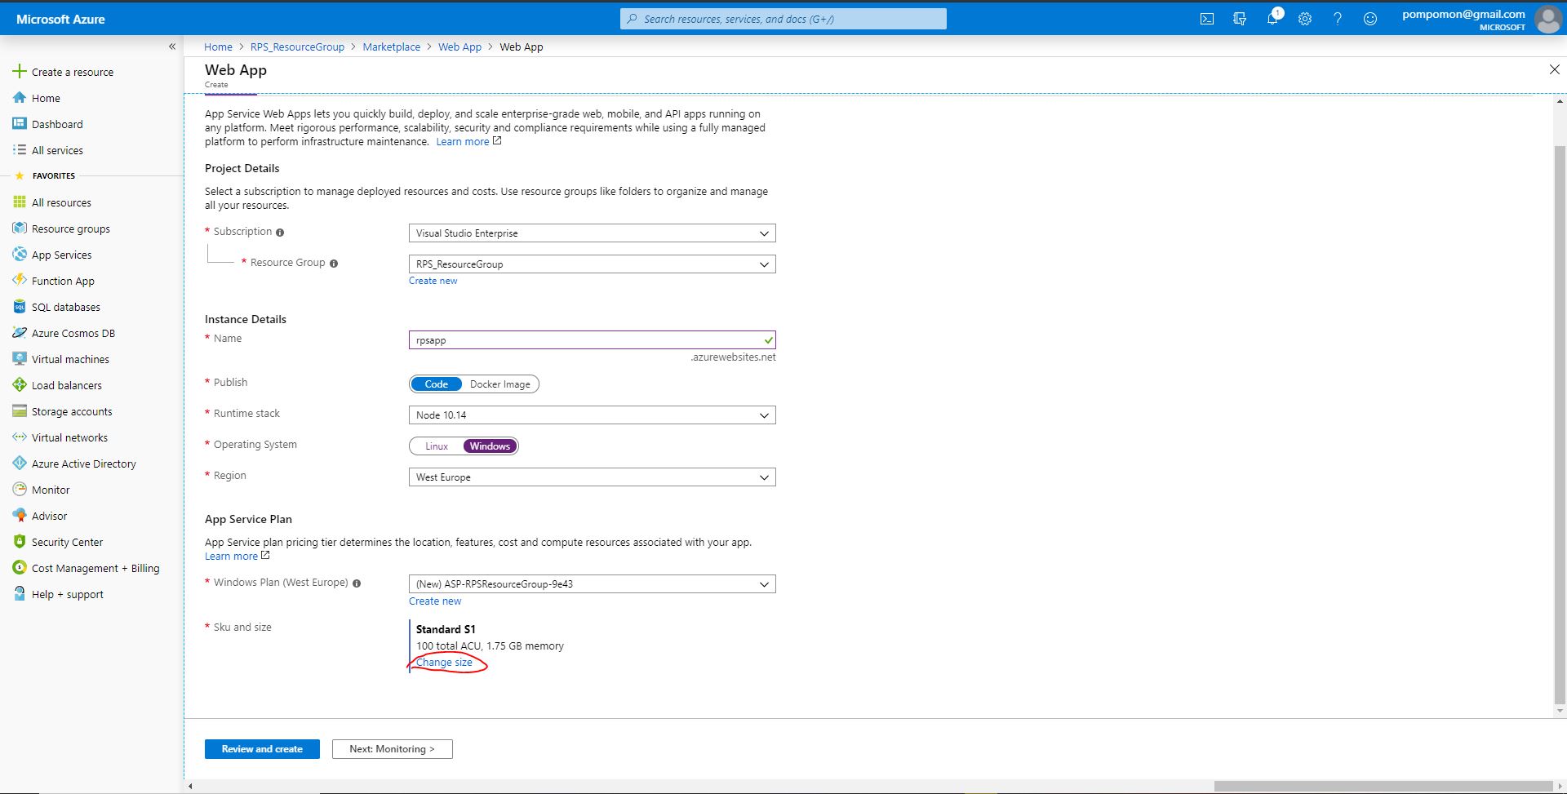
Task: Click the Azure Active Directory icon
Action: [20, 464]
